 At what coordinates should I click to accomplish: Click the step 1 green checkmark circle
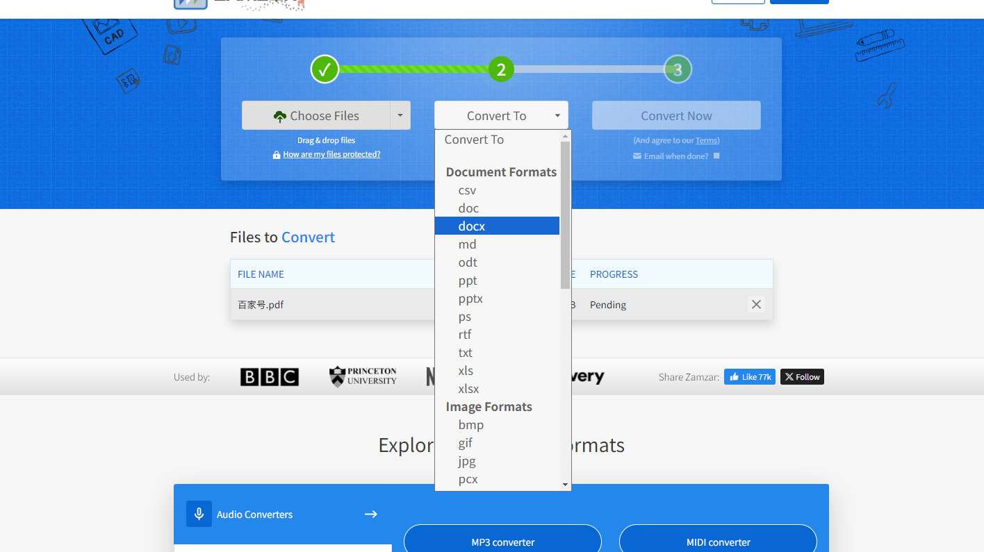(x=325, y=69)
